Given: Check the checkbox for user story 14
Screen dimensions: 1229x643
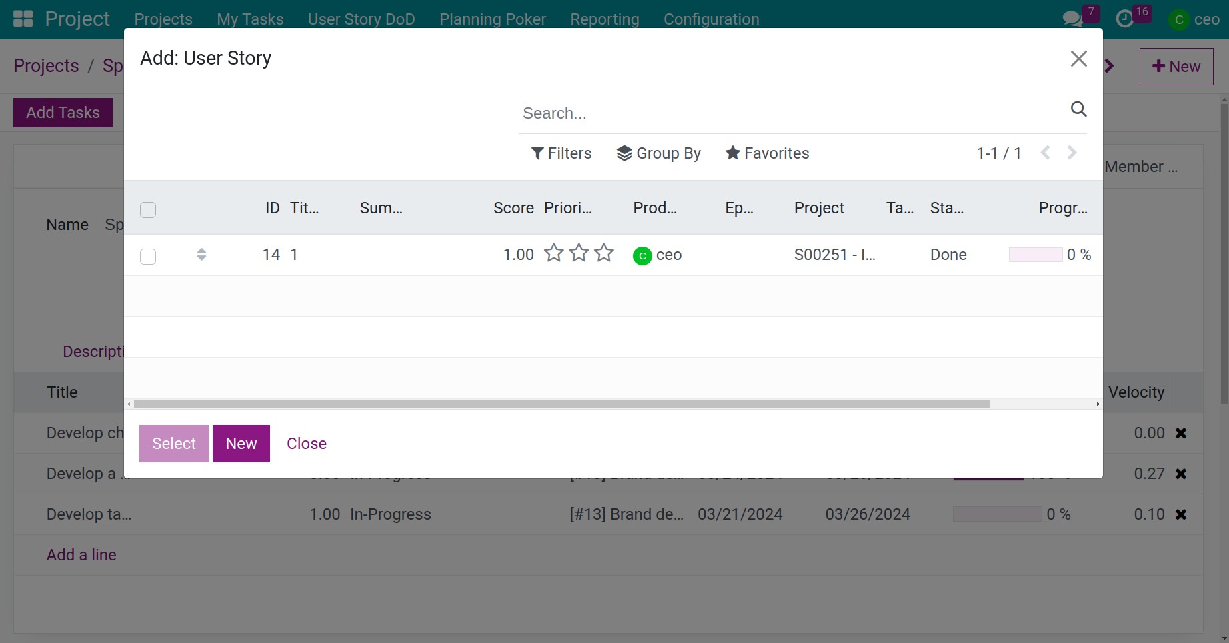Looking at the screenshot, I should [148, 257].
